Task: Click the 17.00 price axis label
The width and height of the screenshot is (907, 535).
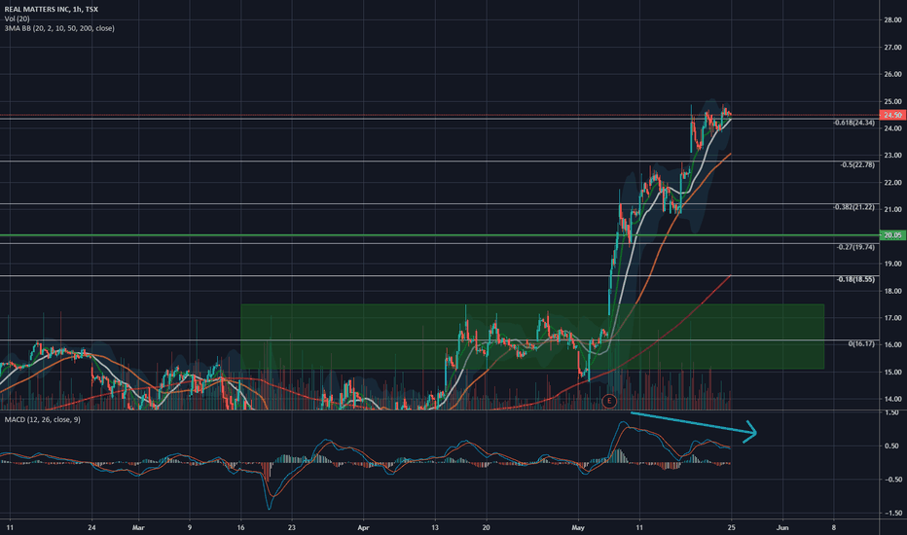Action: point(893,317)
